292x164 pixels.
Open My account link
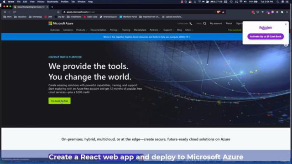click(216, 23)
